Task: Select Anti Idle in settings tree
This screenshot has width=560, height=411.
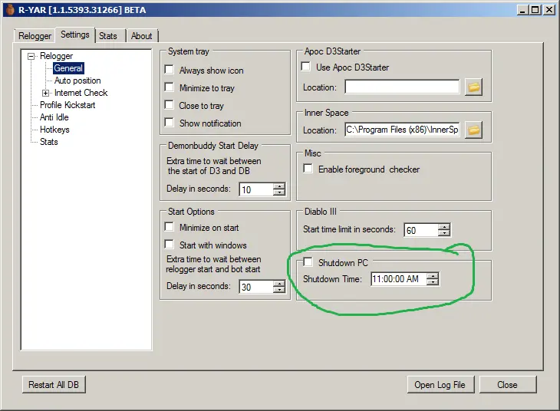Action: (54, 117)
